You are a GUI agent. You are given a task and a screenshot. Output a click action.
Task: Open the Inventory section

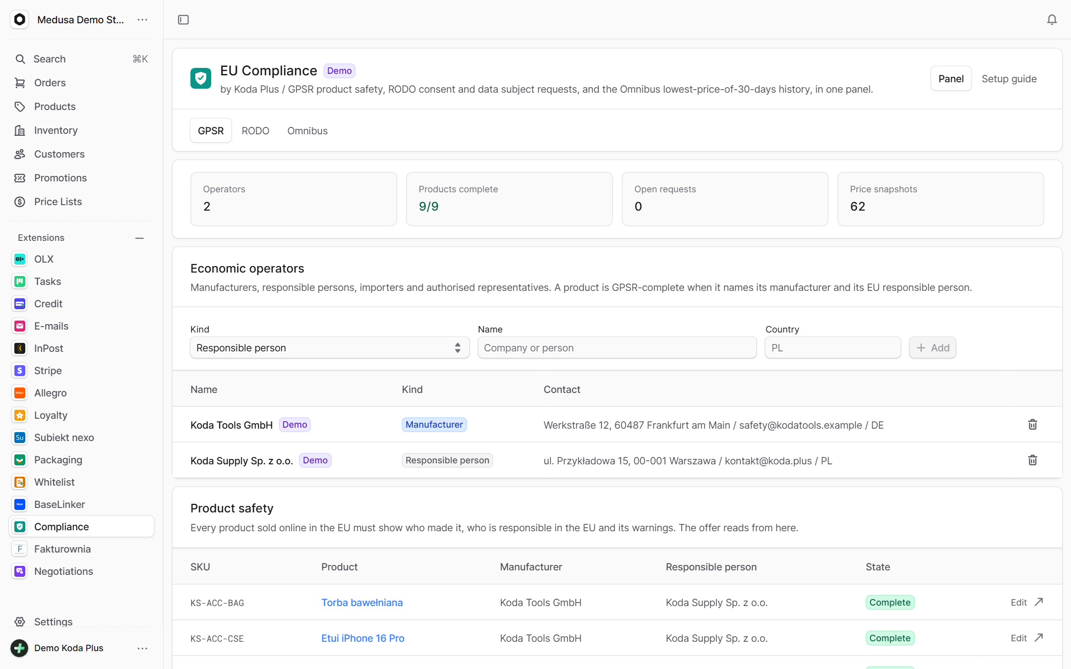point(82,130)
